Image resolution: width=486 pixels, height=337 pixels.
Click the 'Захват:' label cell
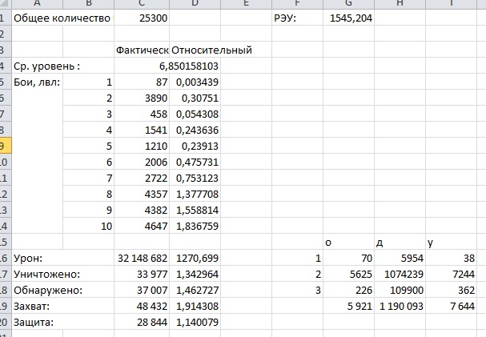[x=36, y=306]
